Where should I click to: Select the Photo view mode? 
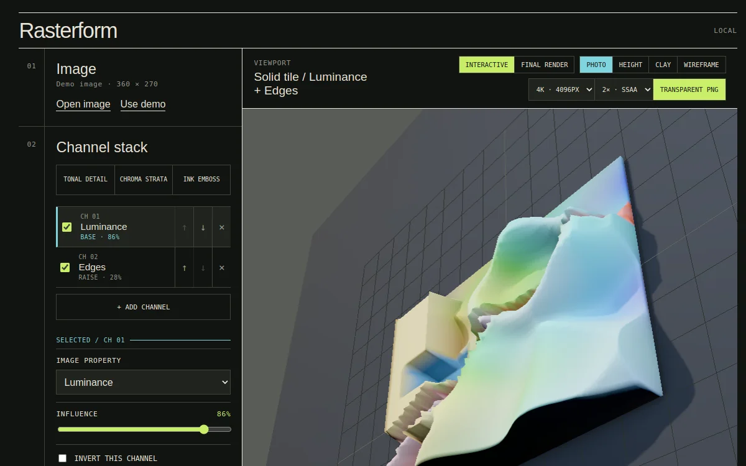click(596, 65)
